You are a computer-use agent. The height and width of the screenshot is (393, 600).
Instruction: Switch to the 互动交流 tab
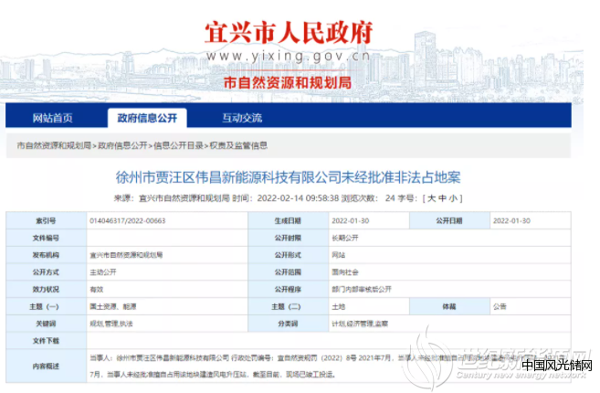point(242,118)
